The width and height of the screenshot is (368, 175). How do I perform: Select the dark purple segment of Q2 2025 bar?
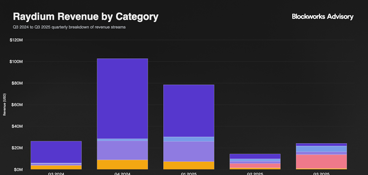tap(255, 156)
